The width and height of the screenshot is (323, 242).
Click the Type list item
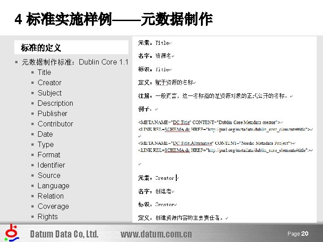[x=45, y=144]
